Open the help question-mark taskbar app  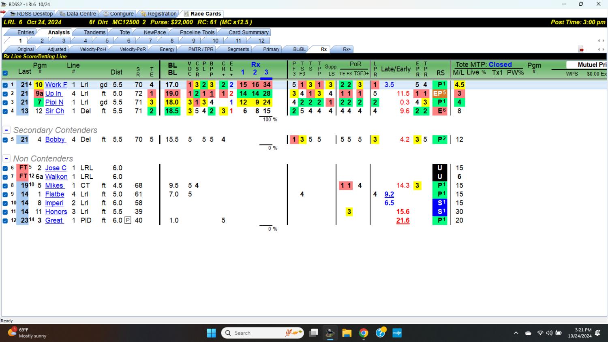tap(381, 333)
